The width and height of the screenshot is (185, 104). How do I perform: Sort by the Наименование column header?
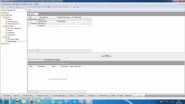point(48,17)
